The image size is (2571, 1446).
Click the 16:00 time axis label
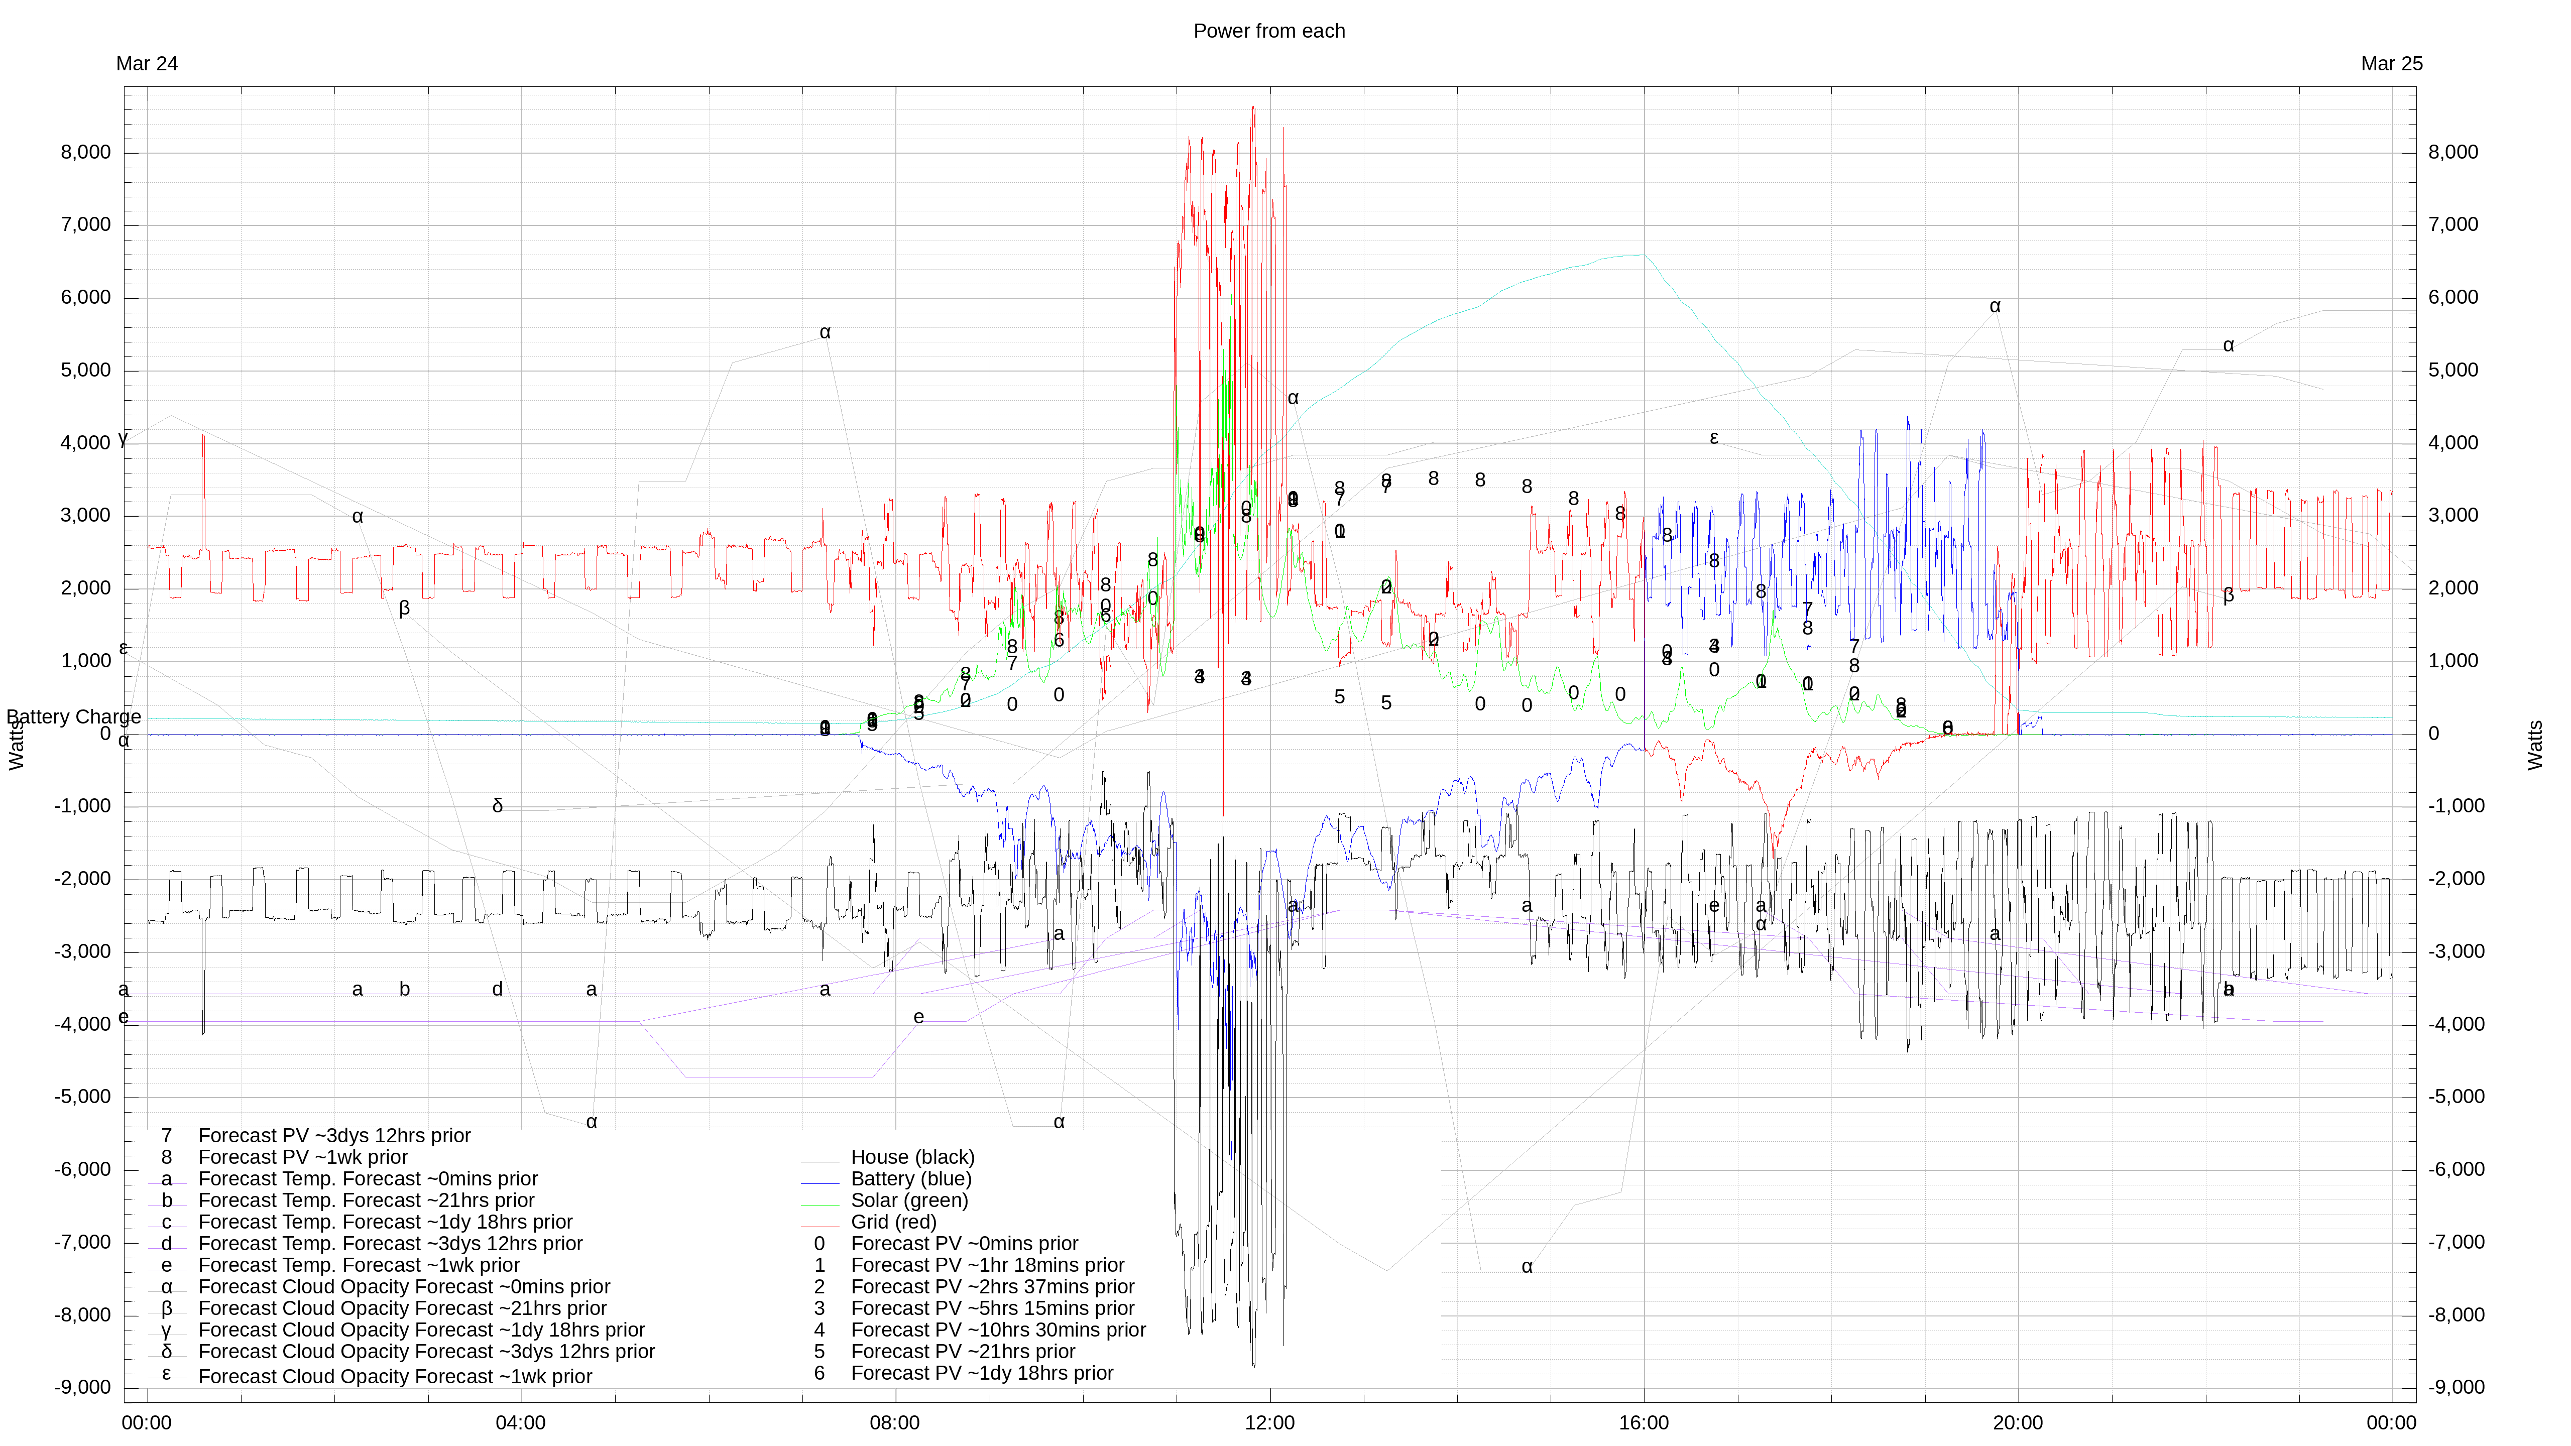coord(1643,1423)
